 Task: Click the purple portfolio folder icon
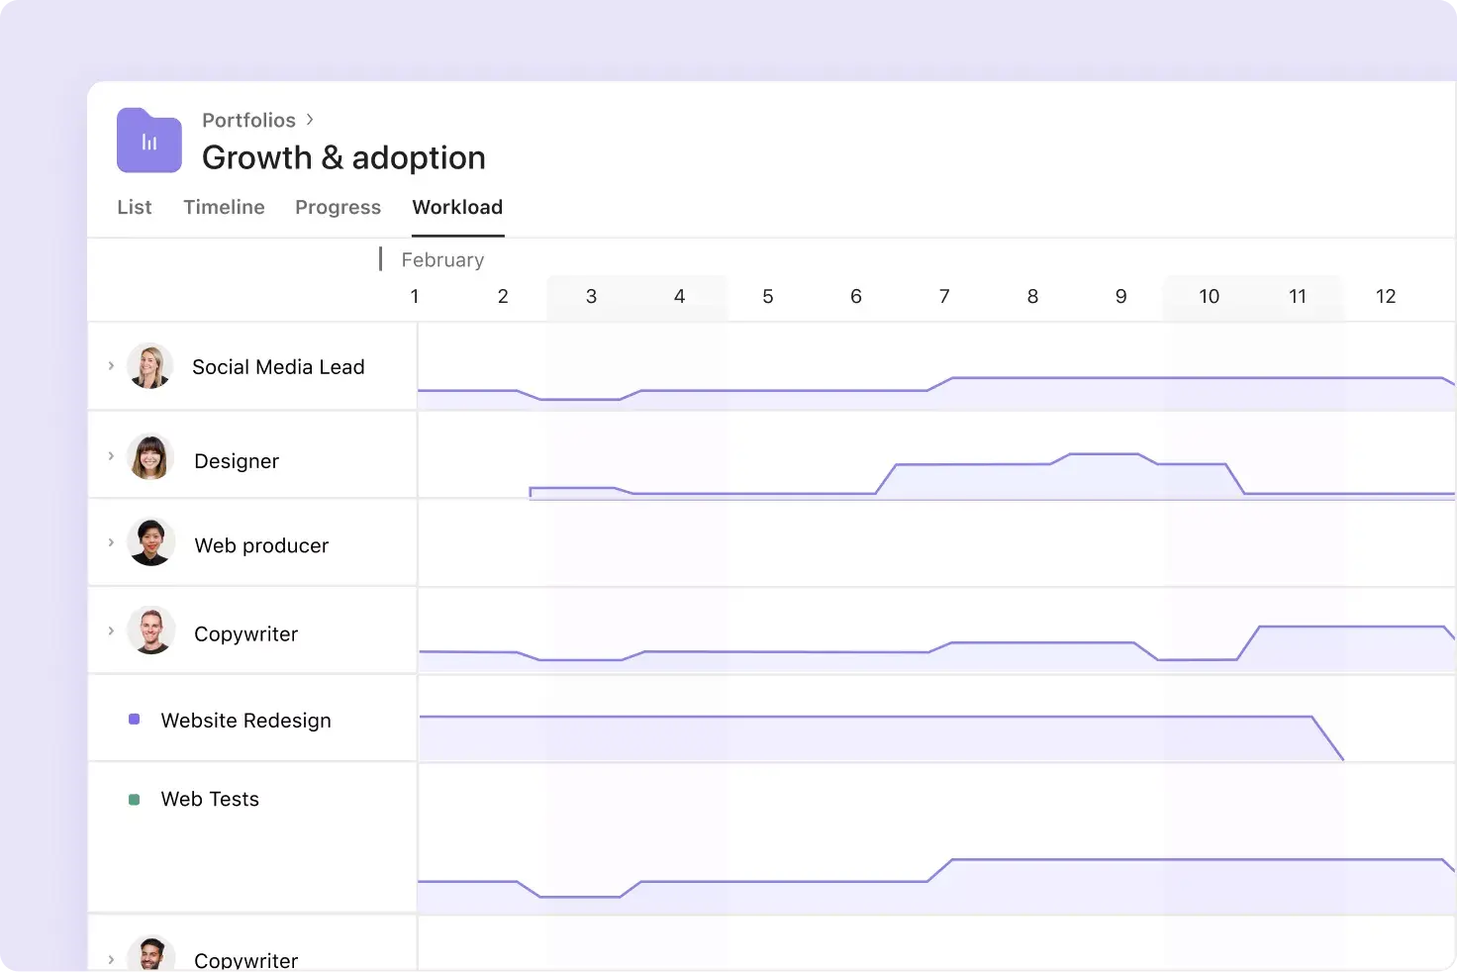148,141
